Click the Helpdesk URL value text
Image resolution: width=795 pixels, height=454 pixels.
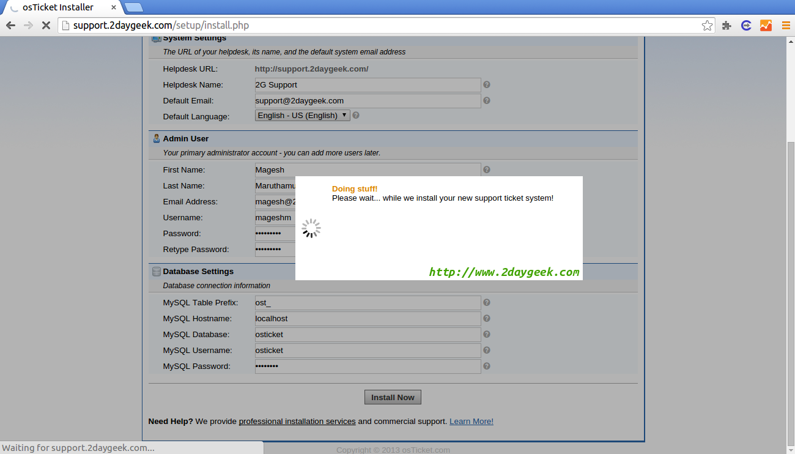[311, 69]
